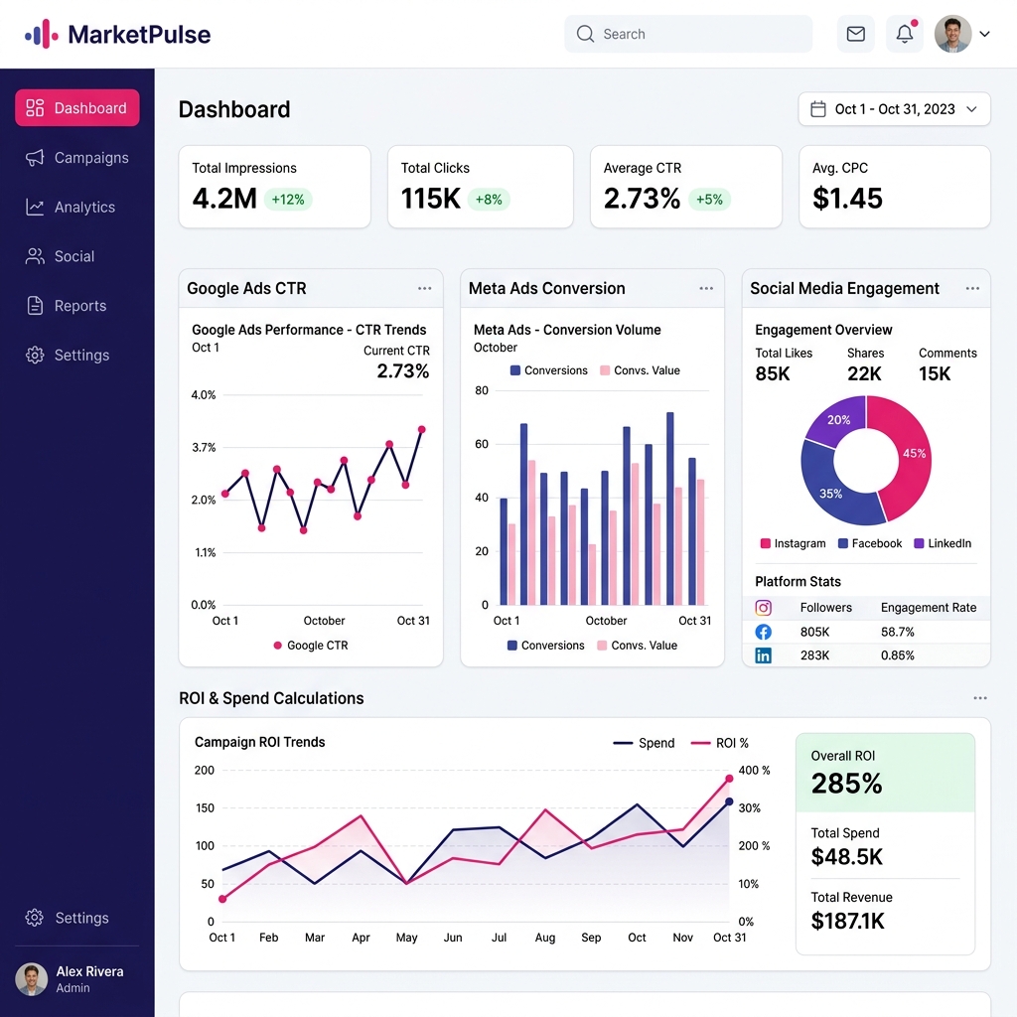Click bottom Settings gear icon

35,917
